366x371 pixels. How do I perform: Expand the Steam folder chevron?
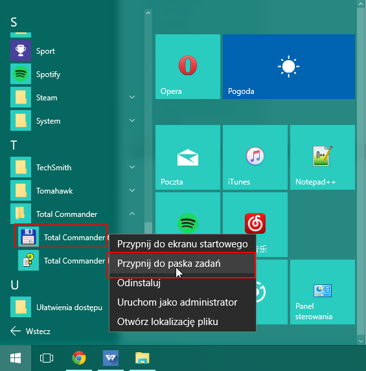(132, 97)
